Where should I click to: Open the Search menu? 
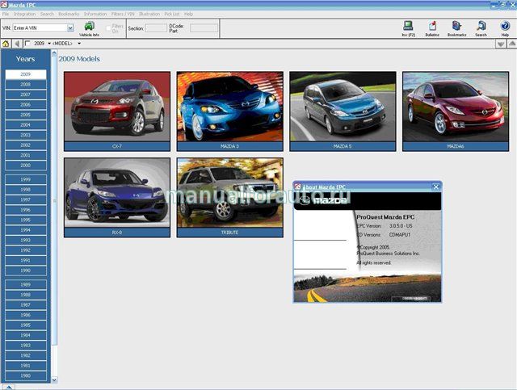[x=47, y=14]
